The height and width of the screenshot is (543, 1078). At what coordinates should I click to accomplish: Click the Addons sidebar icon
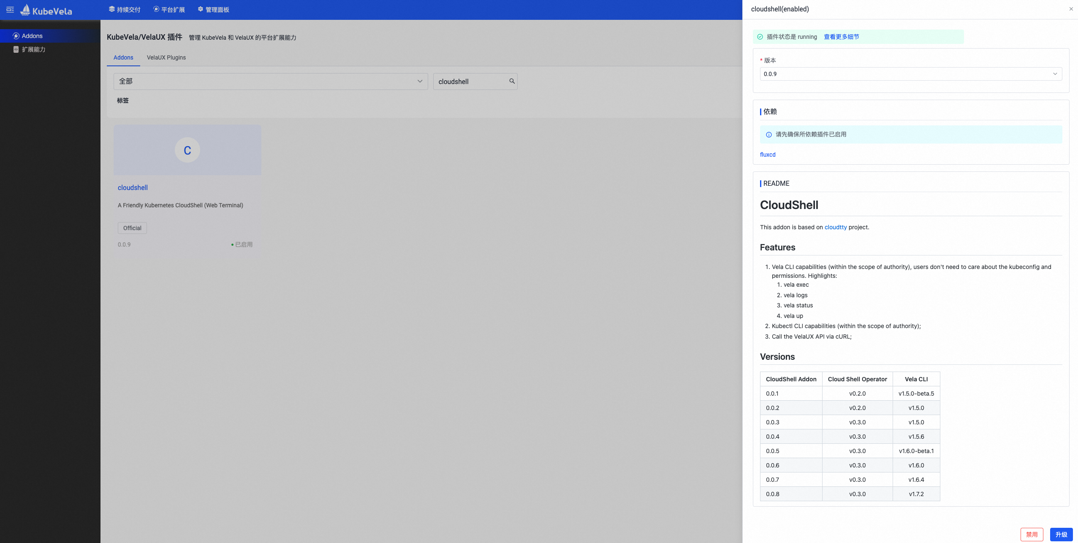click(16, 36)
